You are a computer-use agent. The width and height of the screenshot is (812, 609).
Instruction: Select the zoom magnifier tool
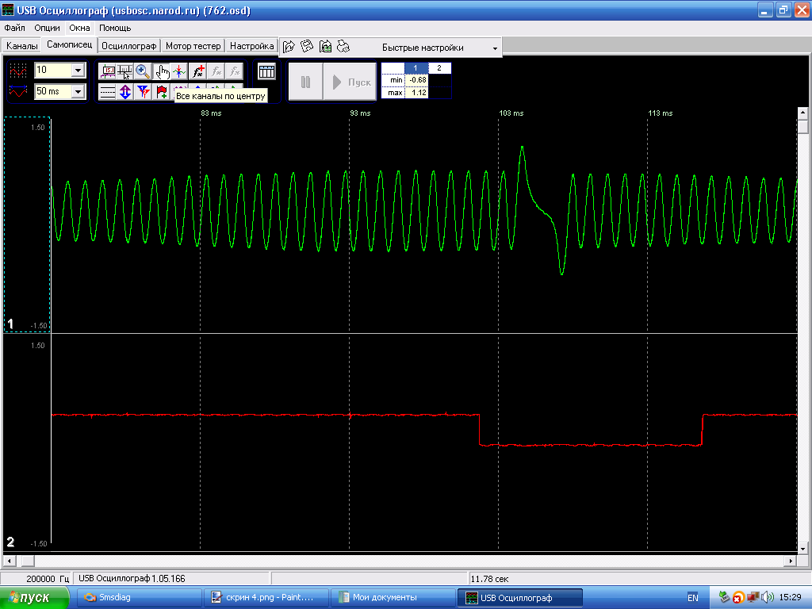[x=143, y=71]
